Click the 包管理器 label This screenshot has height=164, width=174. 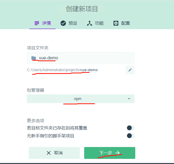pos(35,90)
